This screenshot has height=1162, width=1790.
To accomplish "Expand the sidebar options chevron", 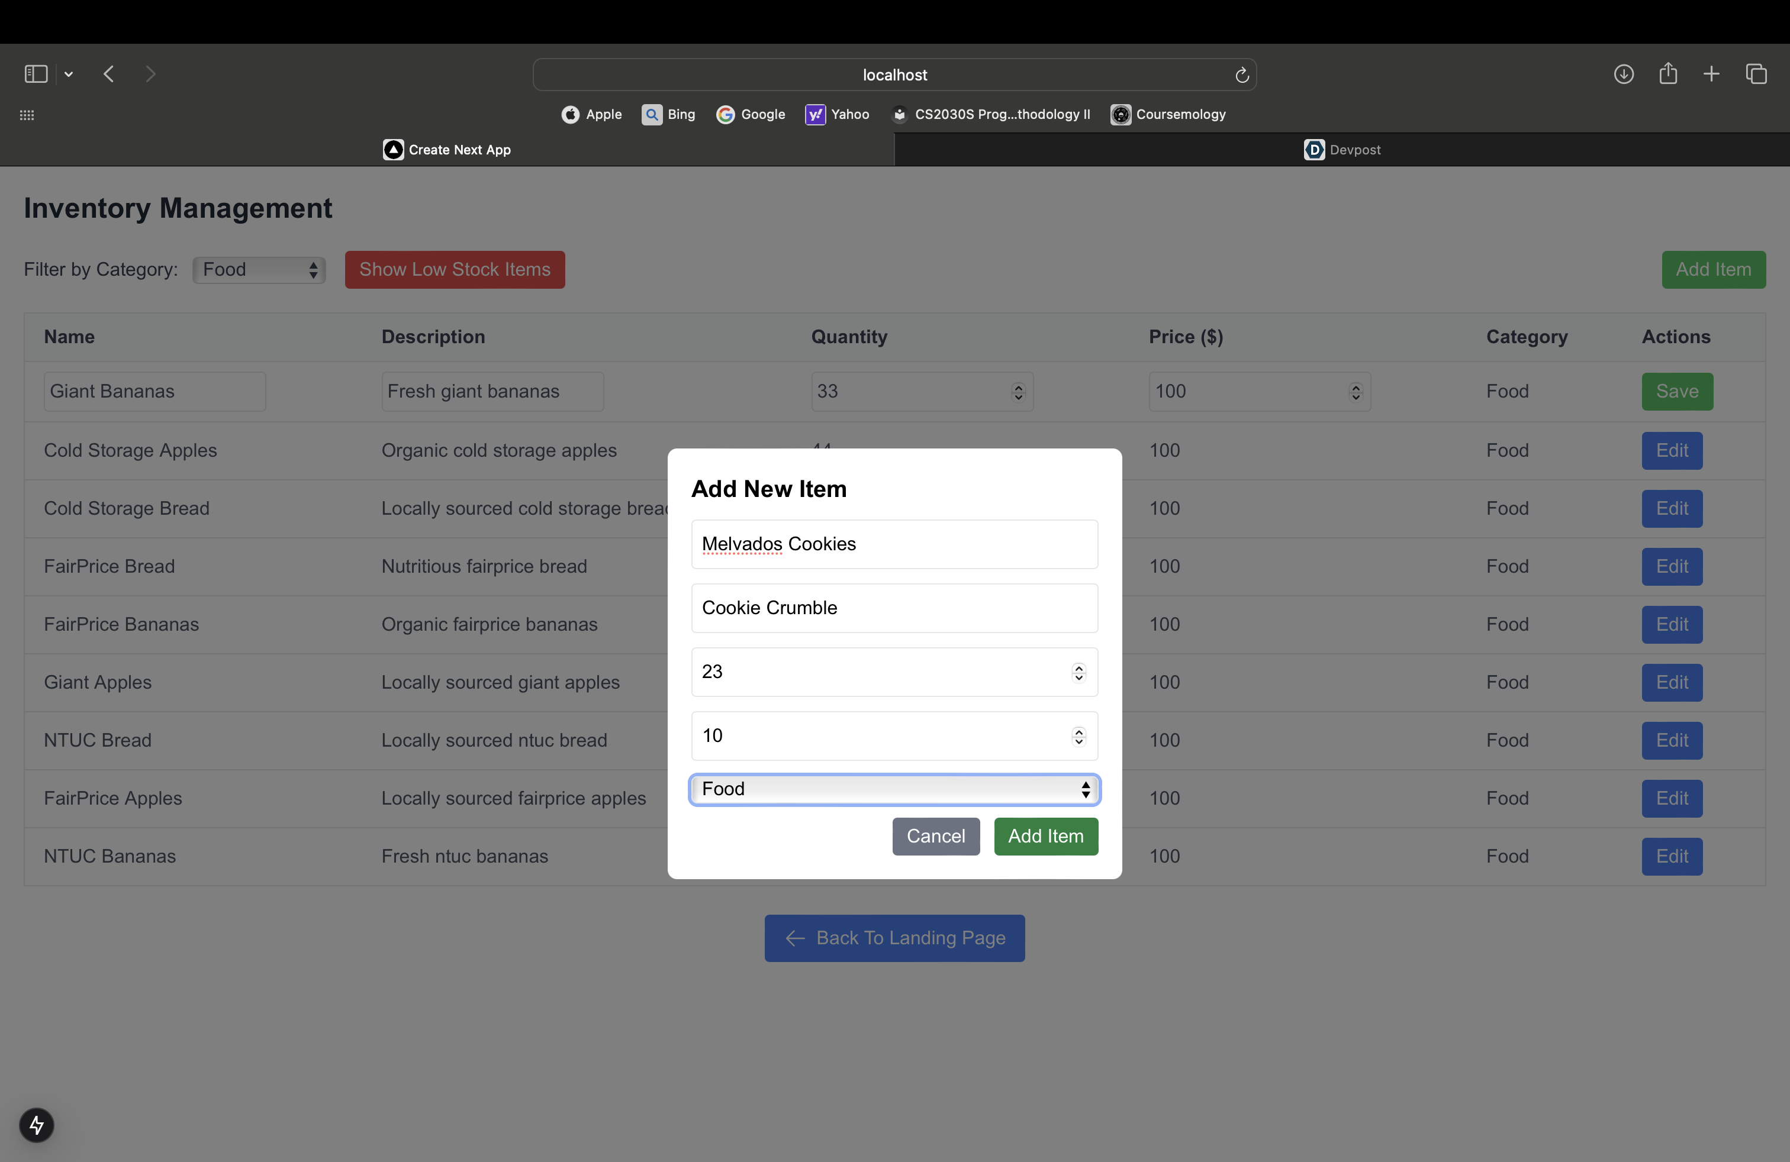I will [x=69, y=73].
